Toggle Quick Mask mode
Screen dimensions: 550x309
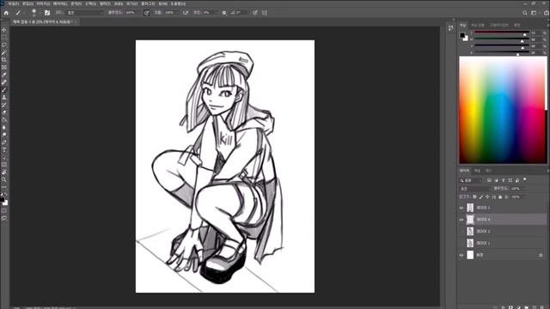pos(3,211)
